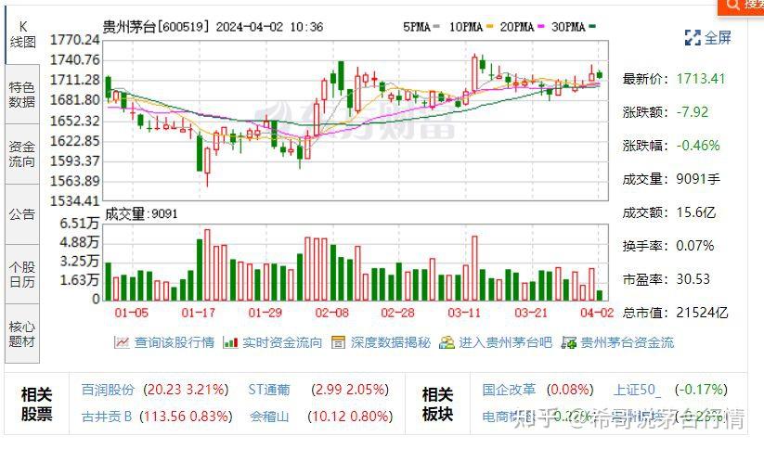Click the 20PMA magenta legend swatch

tap(541, 26)
